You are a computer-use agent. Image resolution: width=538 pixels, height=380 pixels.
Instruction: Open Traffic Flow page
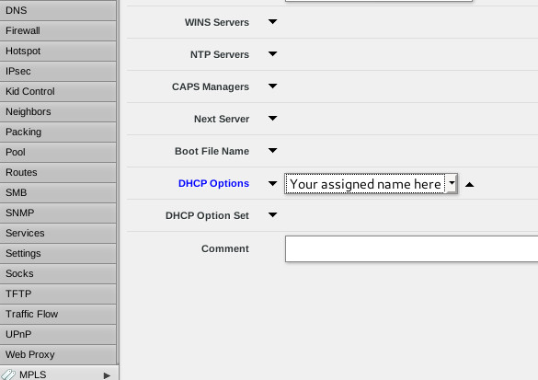[58, 314]
